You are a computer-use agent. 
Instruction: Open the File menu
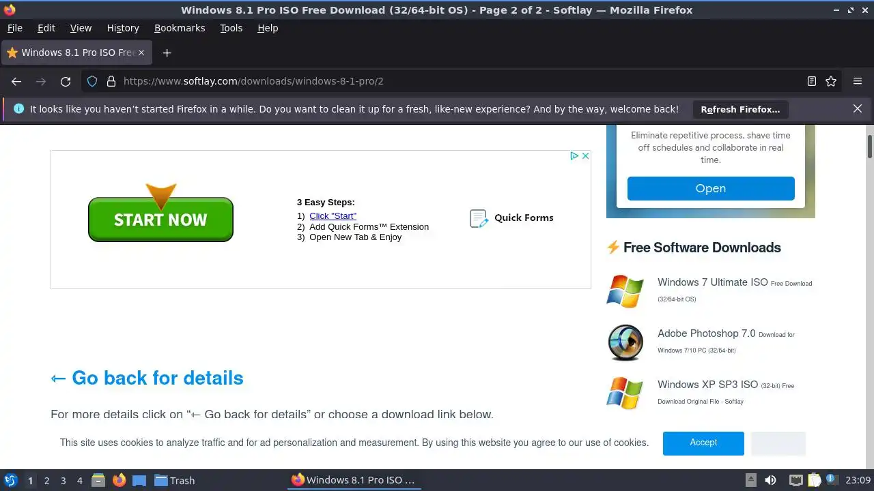(x=14, y=28)
